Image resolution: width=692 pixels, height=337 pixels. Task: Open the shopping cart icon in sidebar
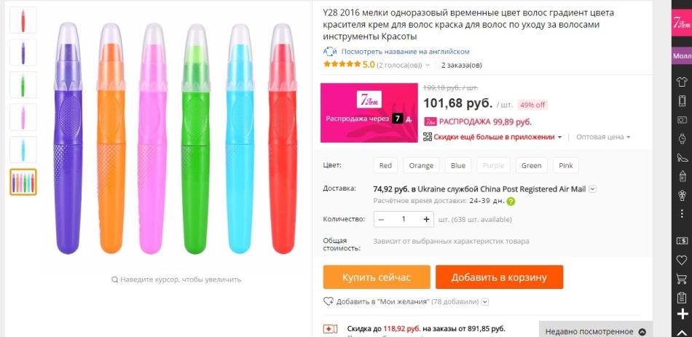[x=682, y=279]
